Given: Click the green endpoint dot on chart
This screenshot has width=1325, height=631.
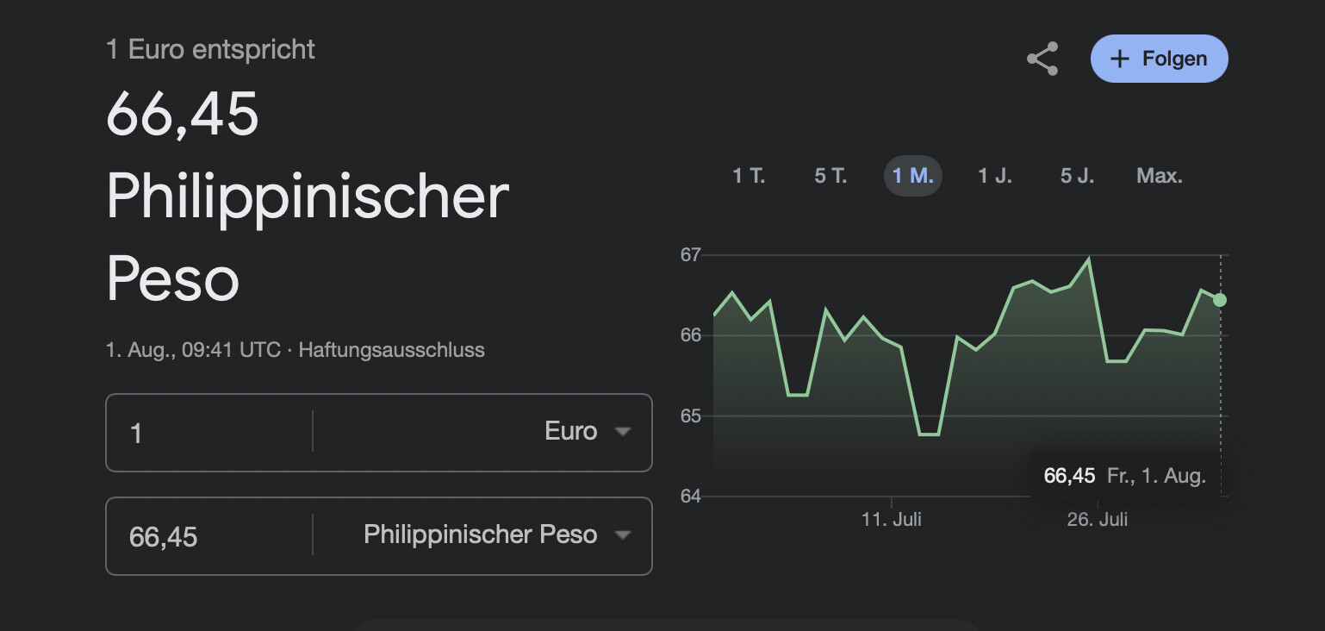Looking at the screenshot, I should (x=1220, y=300).
